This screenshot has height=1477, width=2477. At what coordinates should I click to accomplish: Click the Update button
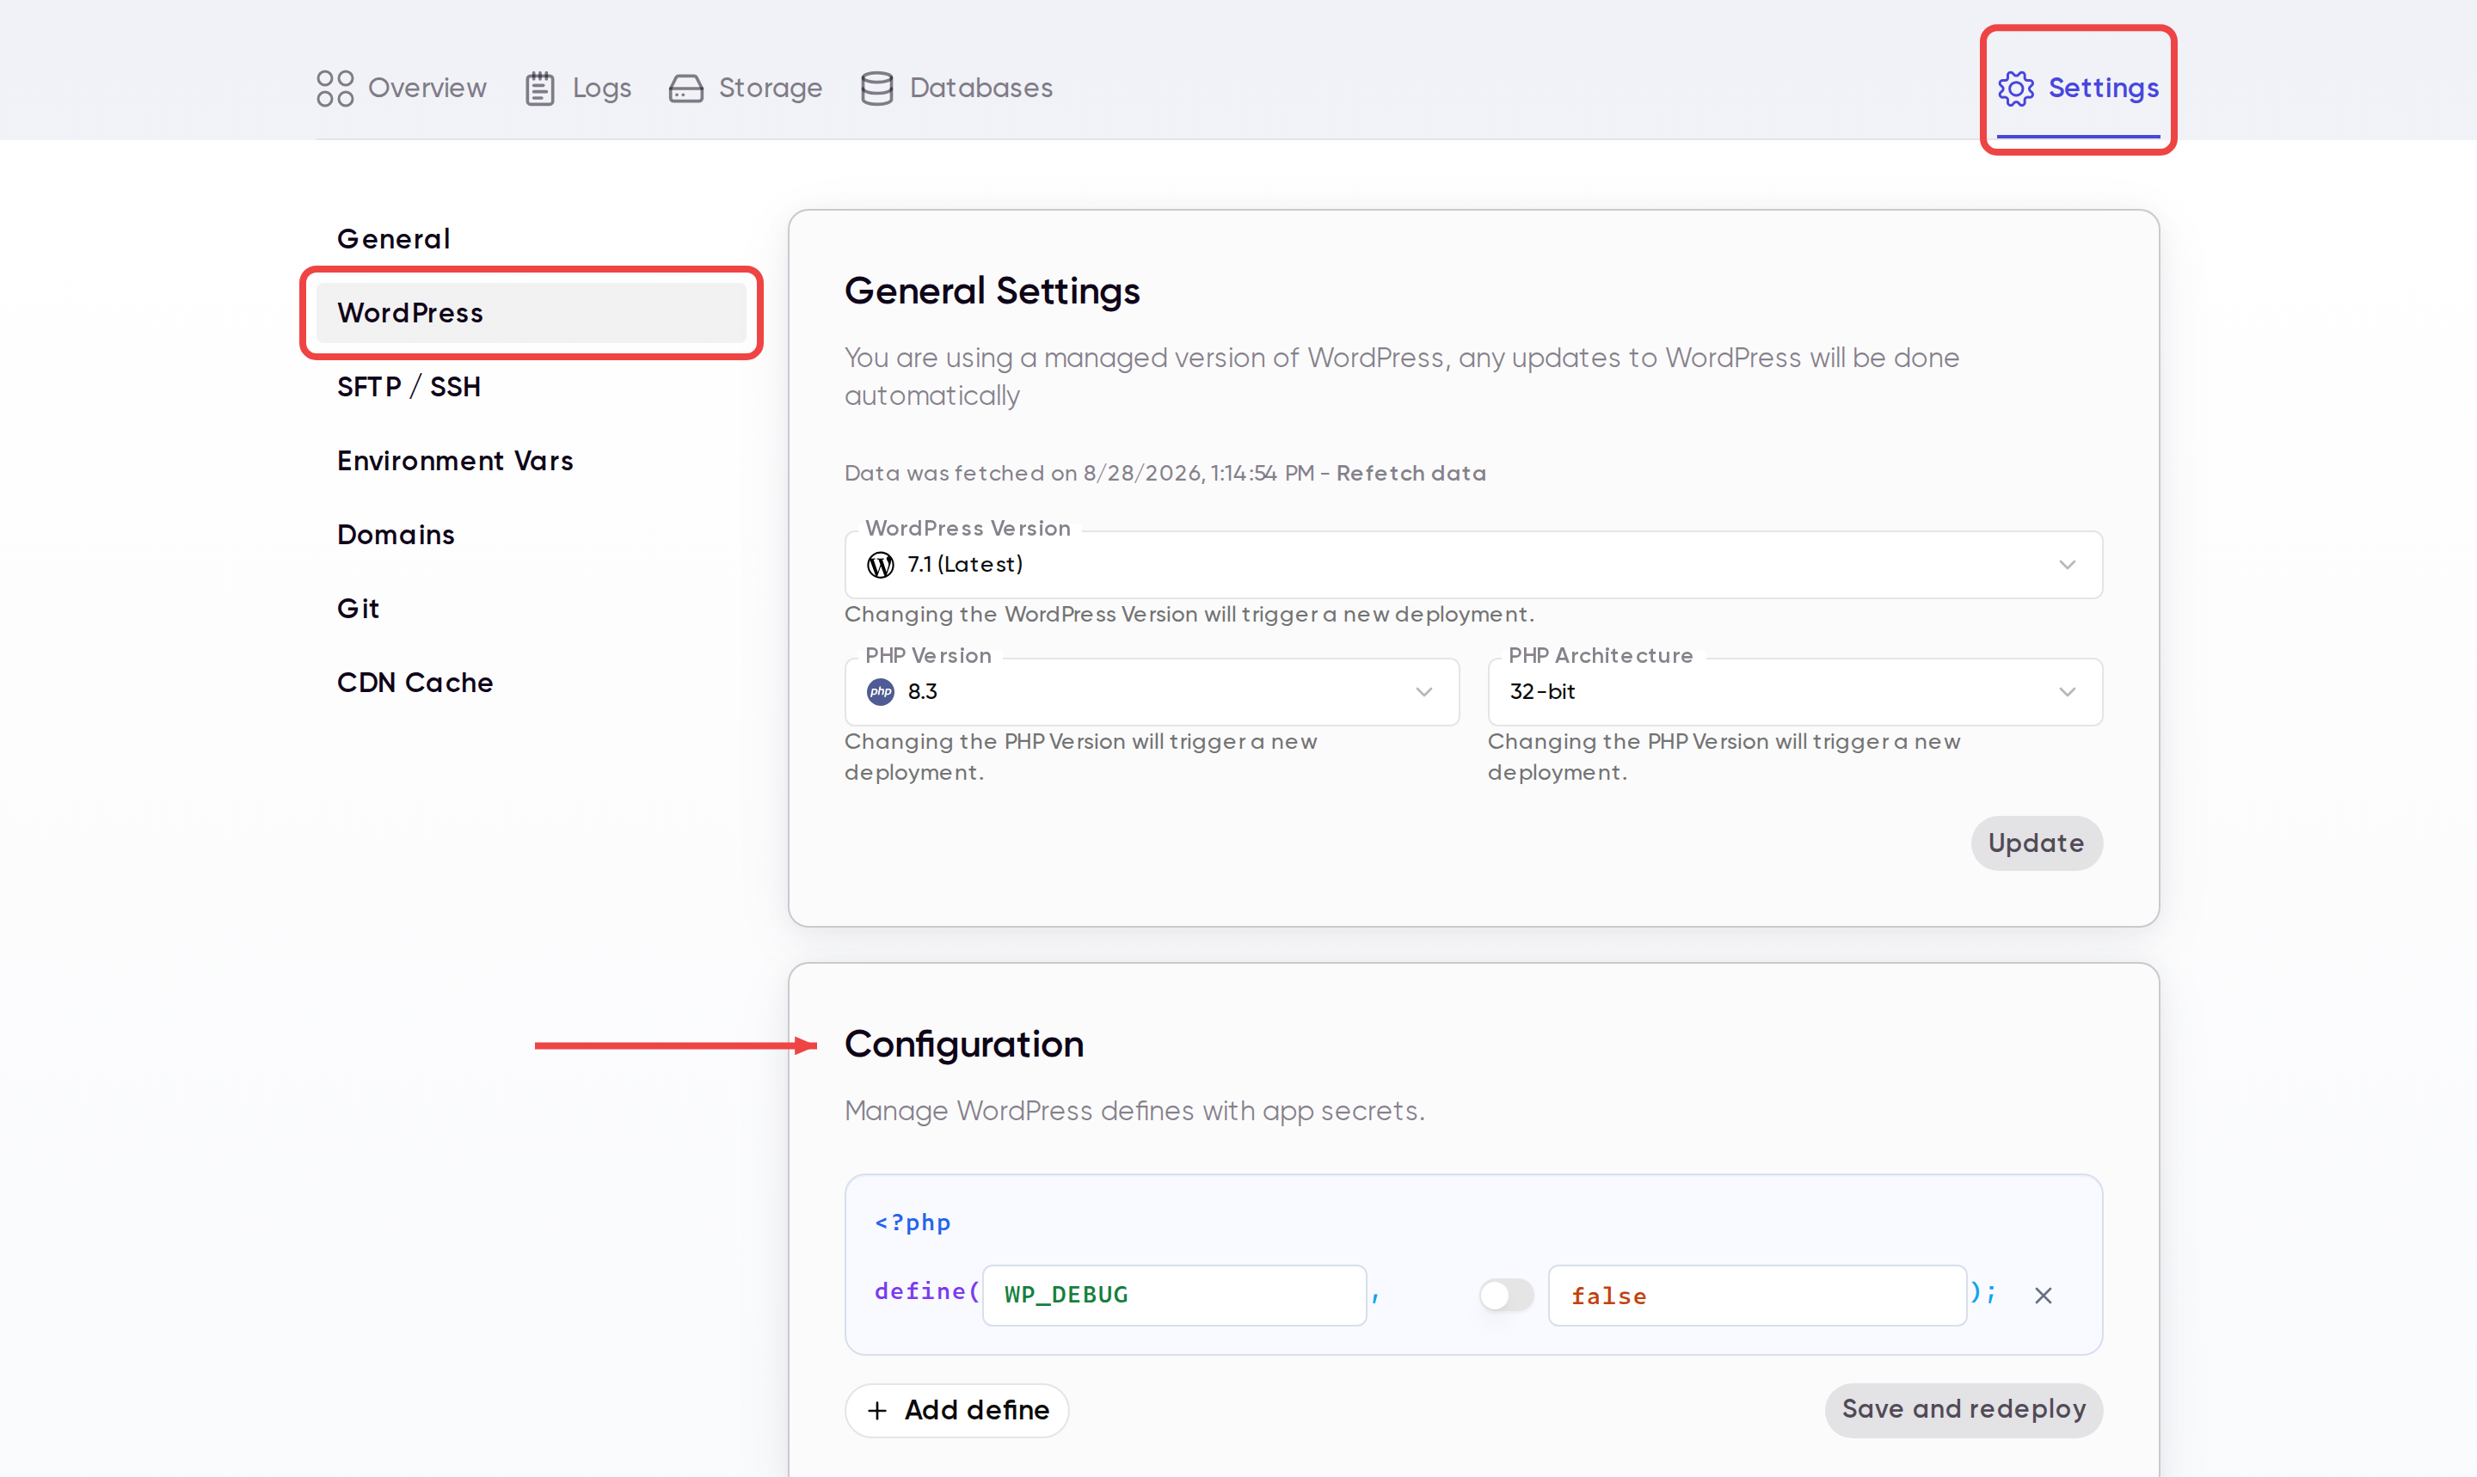point(2037,843)
